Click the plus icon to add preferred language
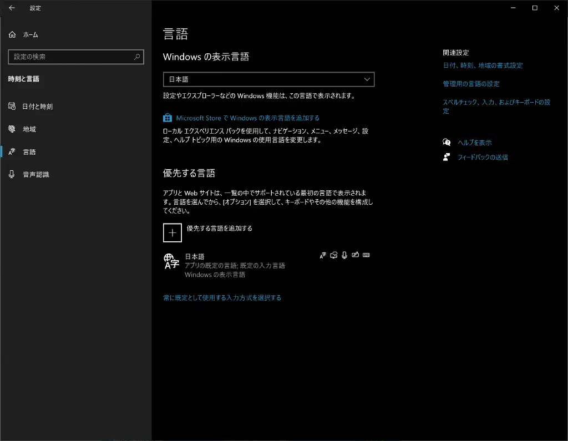 pyautogui.click(x=173, y=233)
